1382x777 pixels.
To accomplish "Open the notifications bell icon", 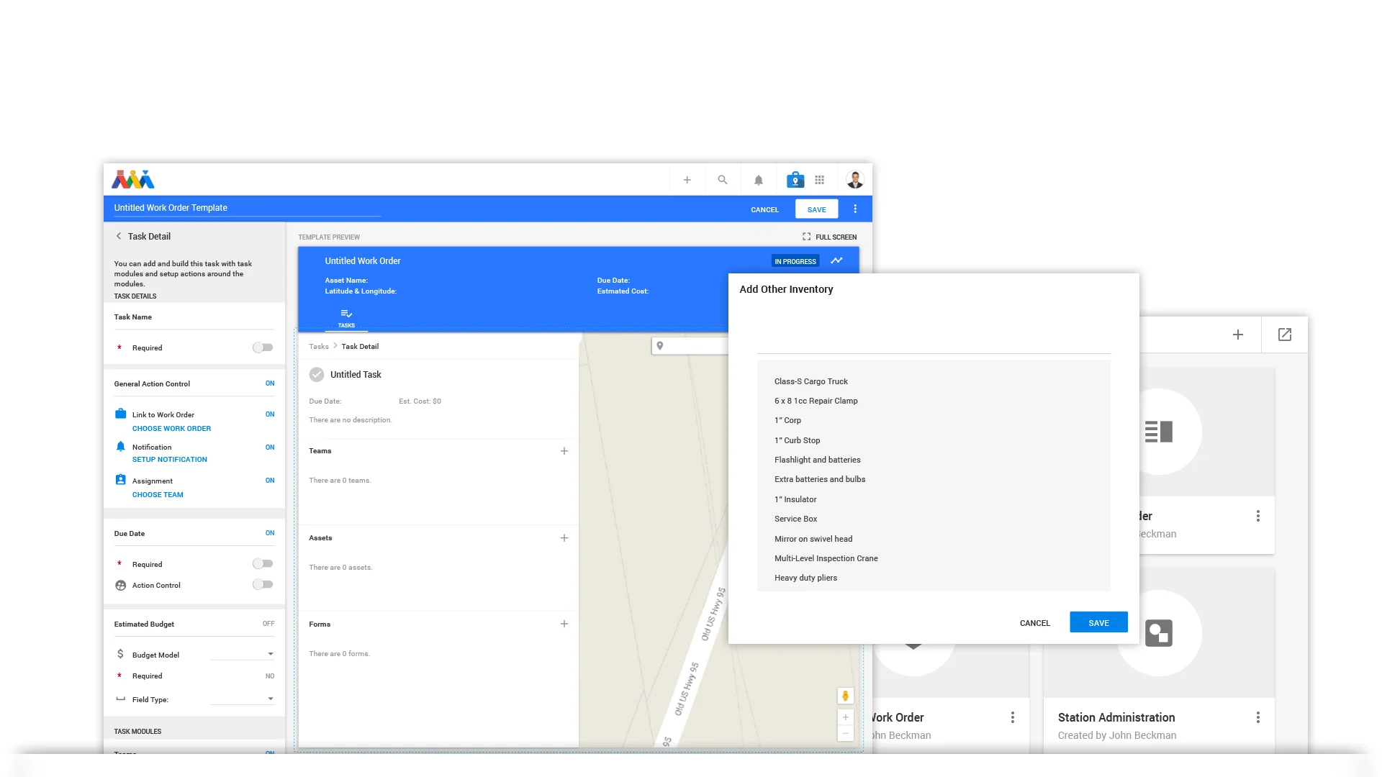I will (759, 181).
